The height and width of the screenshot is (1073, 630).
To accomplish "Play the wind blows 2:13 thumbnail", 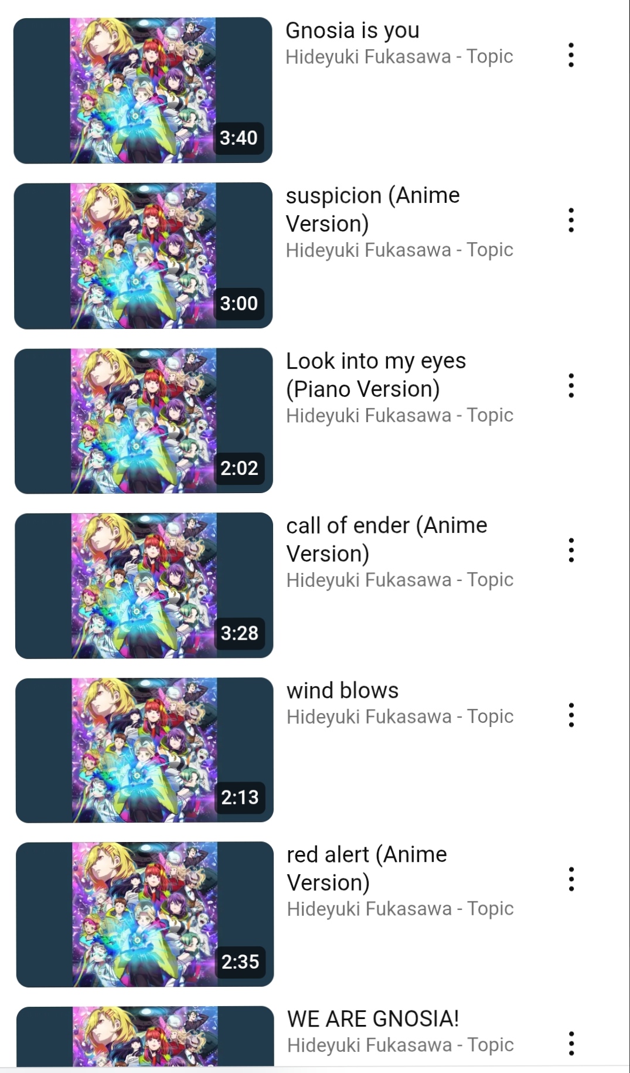I will (144, 750).
